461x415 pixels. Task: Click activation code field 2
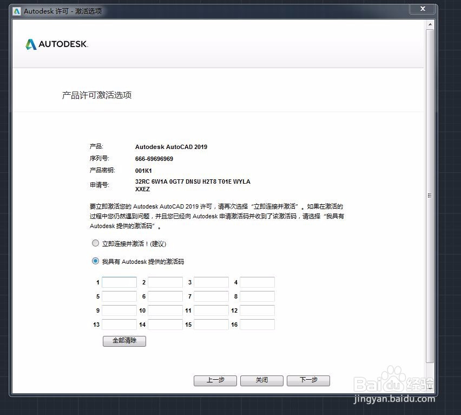[165, 282]
